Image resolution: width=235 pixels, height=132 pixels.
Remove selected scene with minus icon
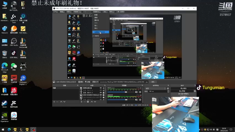(57, 102)
